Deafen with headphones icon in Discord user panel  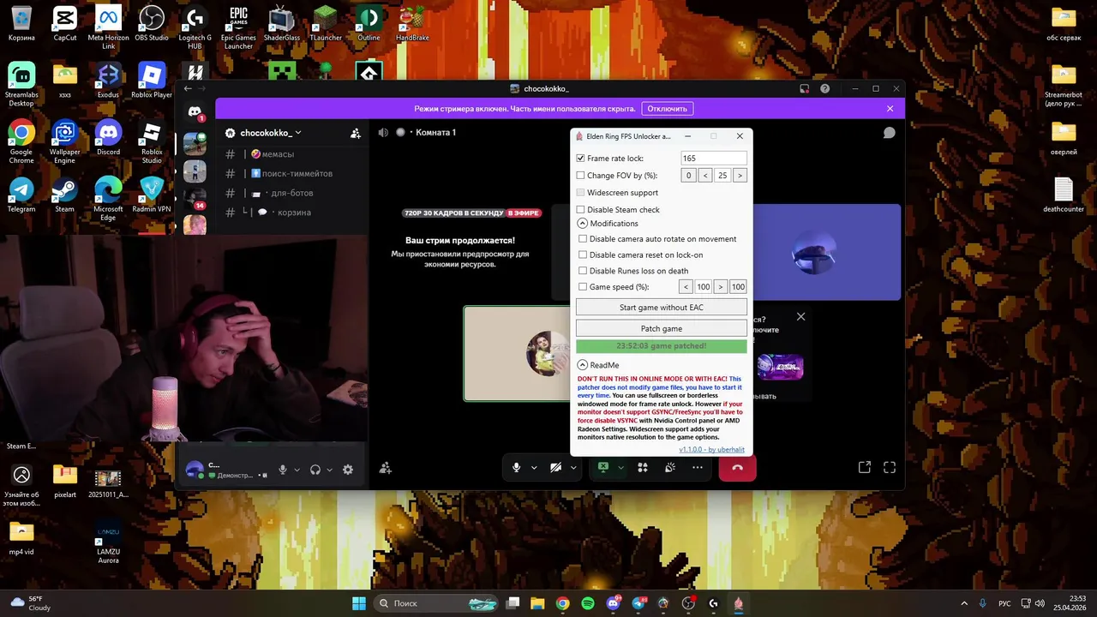point(315,470)
